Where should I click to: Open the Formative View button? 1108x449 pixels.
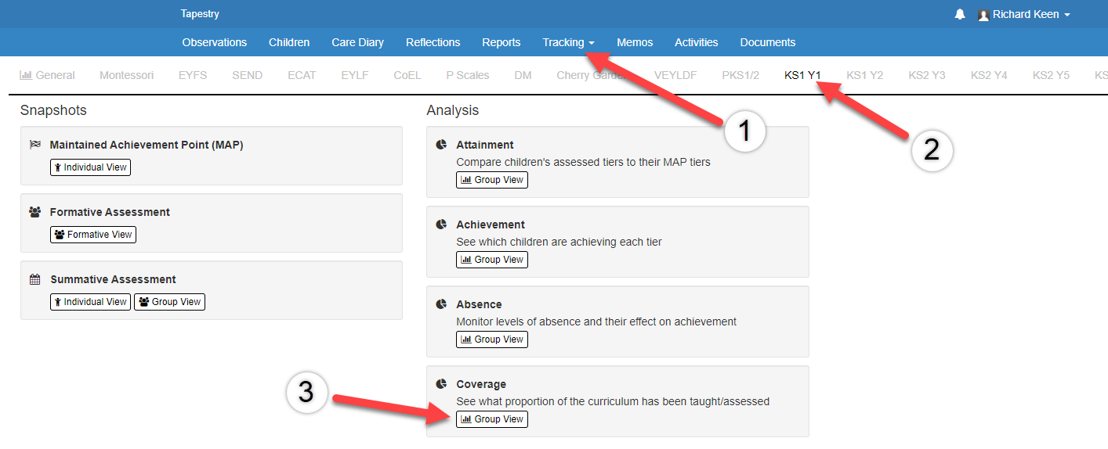[x=93, y=235]
